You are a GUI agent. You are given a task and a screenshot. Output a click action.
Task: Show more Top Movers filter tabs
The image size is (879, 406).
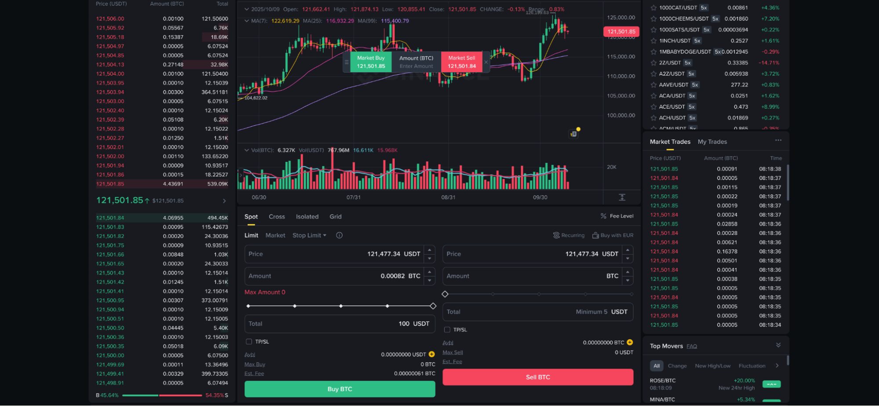[777, 366]
